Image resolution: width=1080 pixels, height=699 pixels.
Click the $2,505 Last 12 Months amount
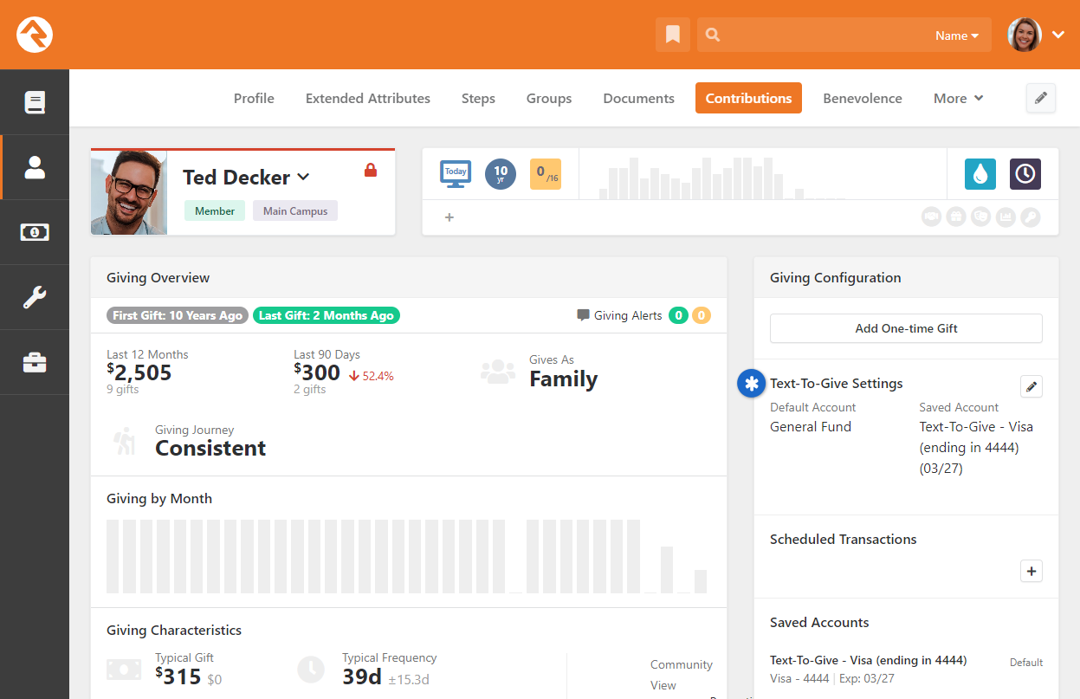pyautogui.click(x=139, y=372)
